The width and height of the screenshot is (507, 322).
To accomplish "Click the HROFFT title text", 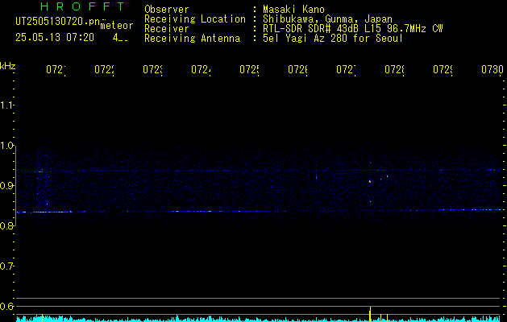I will [82, 6].
